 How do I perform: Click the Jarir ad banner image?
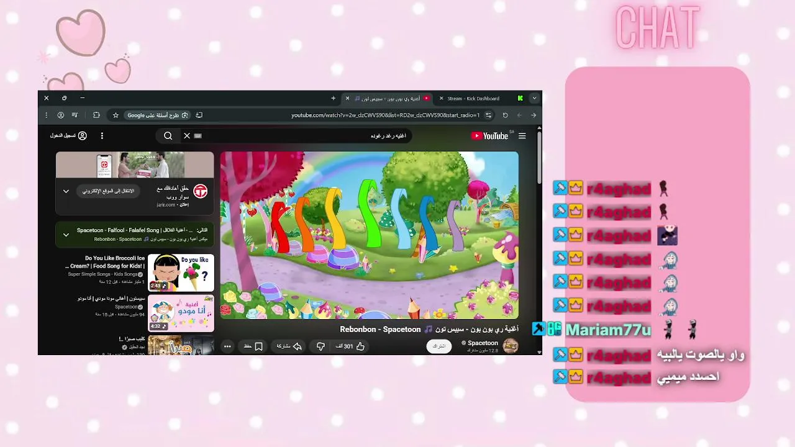pyautogui.click(x=135, y=165)
